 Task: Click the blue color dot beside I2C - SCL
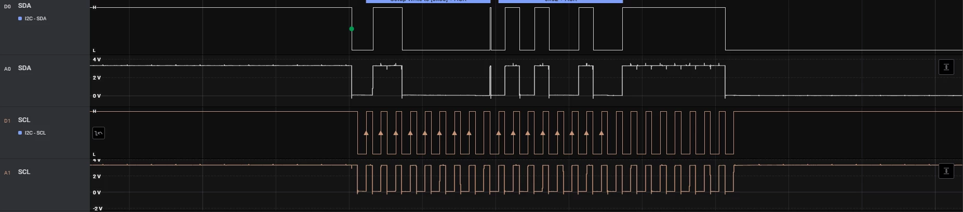20,133
